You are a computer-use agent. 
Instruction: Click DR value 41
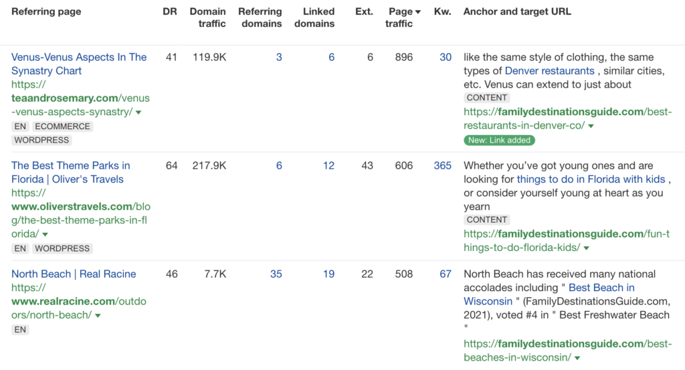(172, 58)
